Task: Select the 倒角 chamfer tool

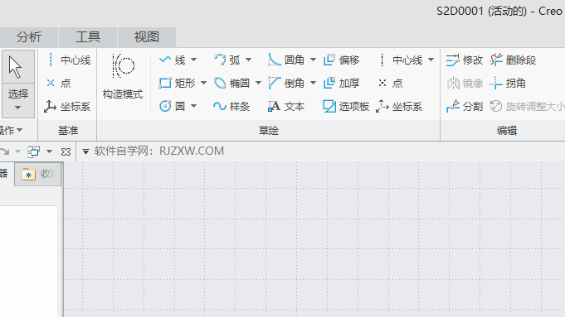Action: click(286, 84)
